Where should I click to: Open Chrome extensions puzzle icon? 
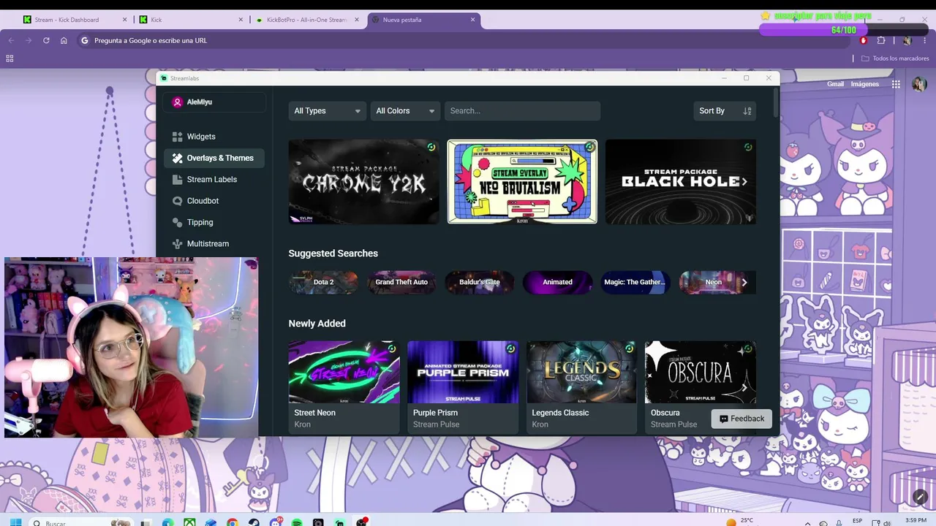(881, 40)
